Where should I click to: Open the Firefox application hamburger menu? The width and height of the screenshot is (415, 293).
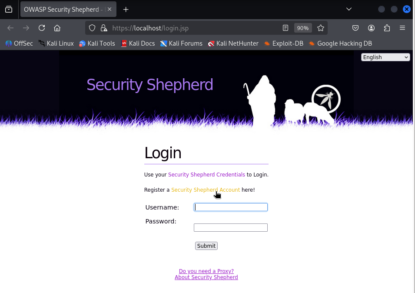coord(402,28)
